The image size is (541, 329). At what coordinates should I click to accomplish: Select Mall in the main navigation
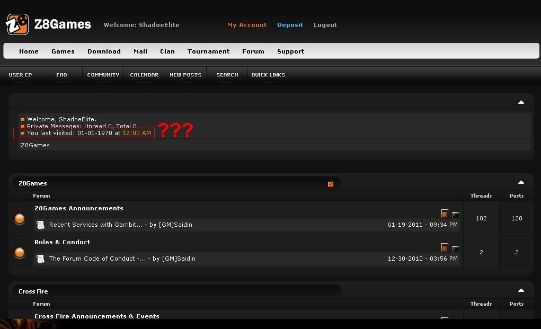(x=140, y=51)
